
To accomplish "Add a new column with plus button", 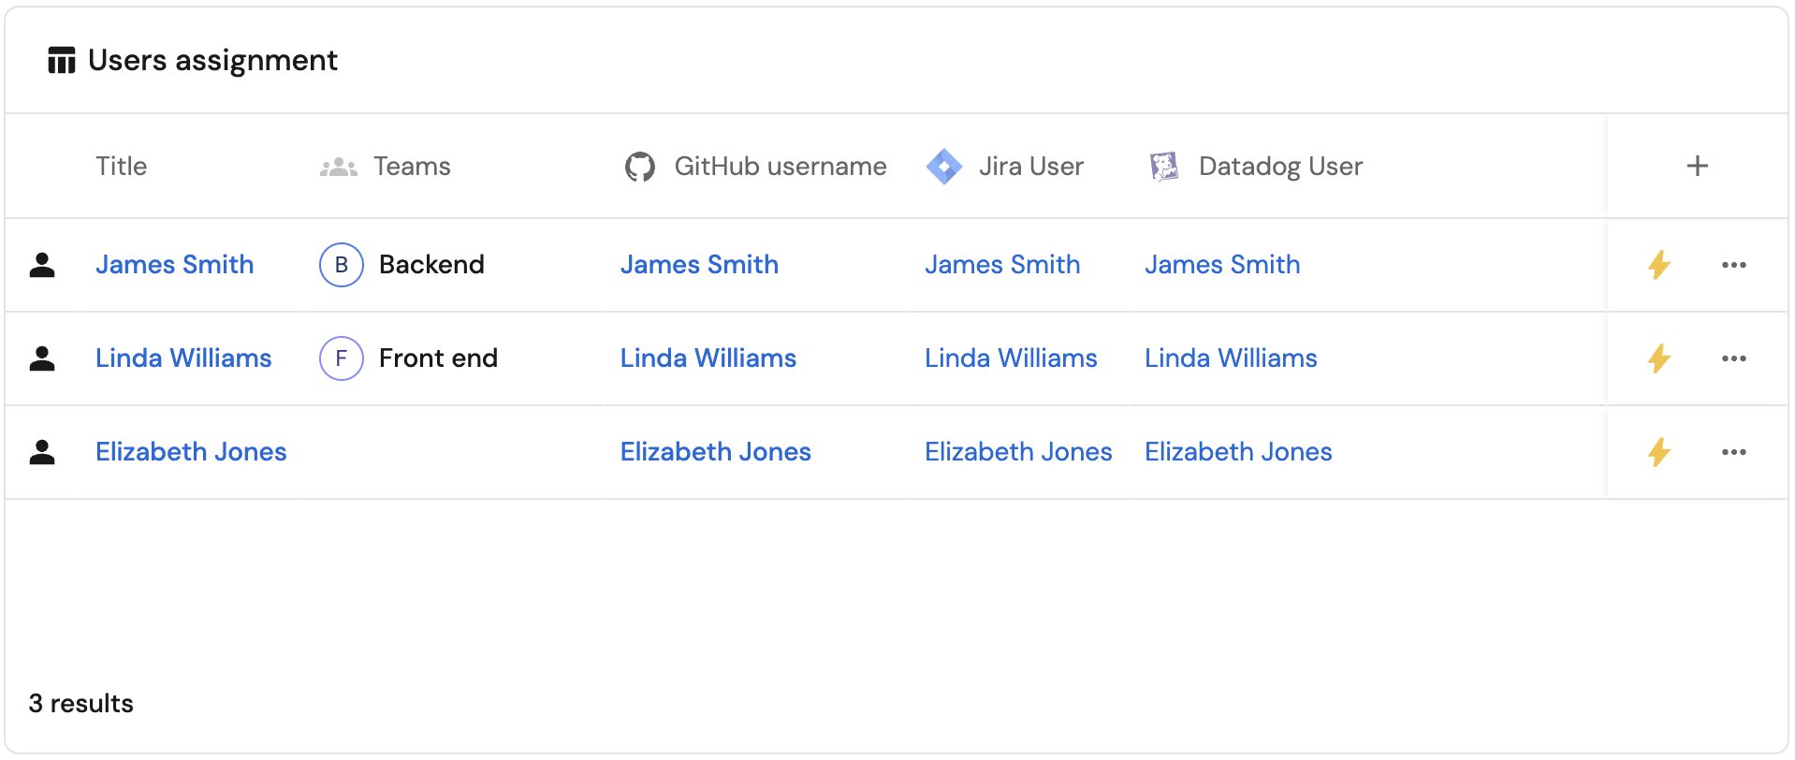I will [x=1697, y=167].
